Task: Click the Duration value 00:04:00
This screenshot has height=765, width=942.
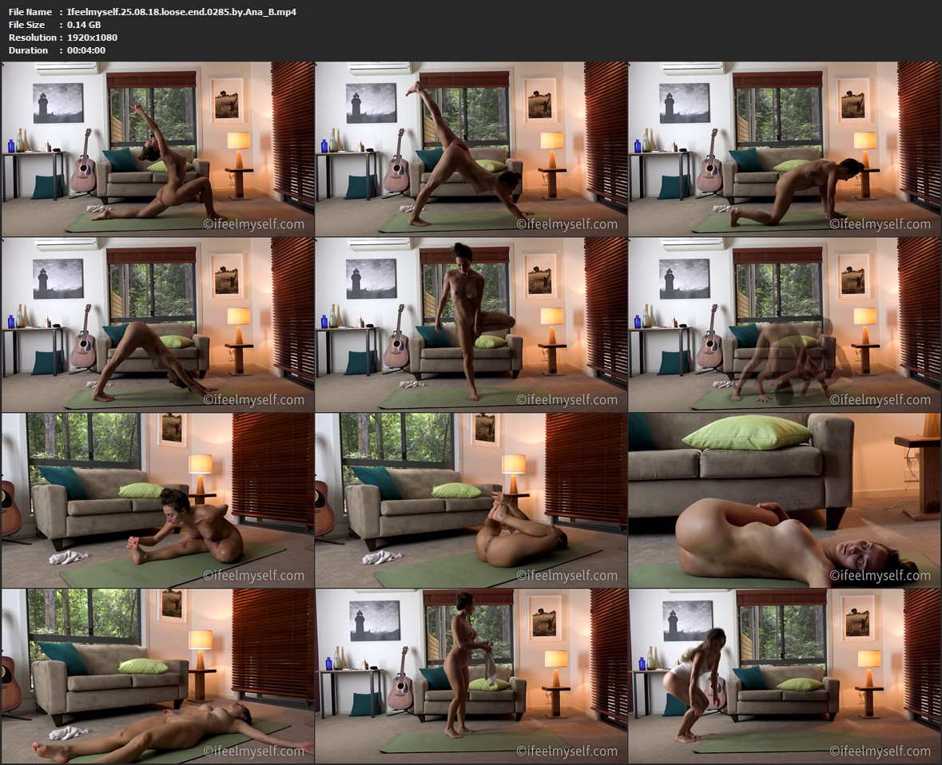Action: pos(86,50)
